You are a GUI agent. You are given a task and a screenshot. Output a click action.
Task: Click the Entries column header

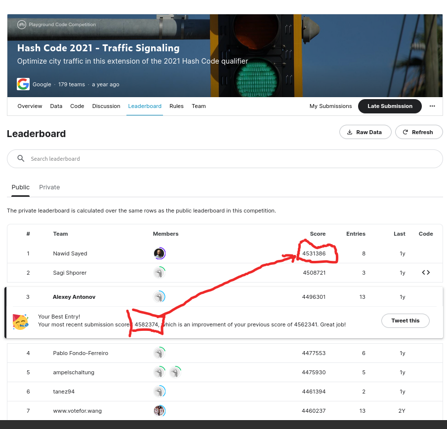(x=356, y=234)
